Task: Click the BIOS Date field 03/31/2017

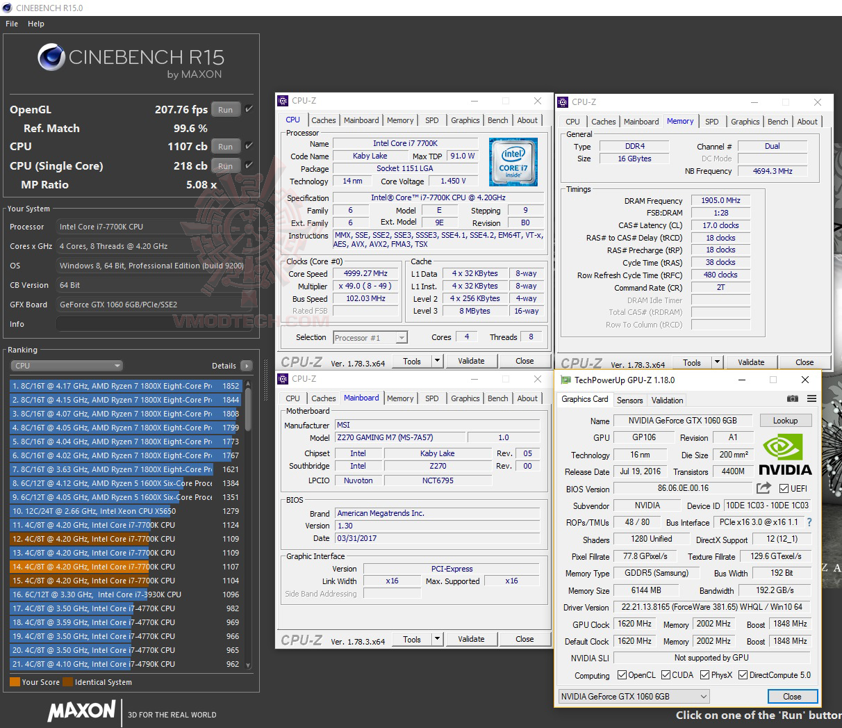Action: (x=438, y=538)
